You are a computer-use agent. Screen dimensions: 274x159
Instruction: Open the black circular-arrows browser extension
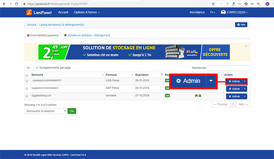[246, 4]
